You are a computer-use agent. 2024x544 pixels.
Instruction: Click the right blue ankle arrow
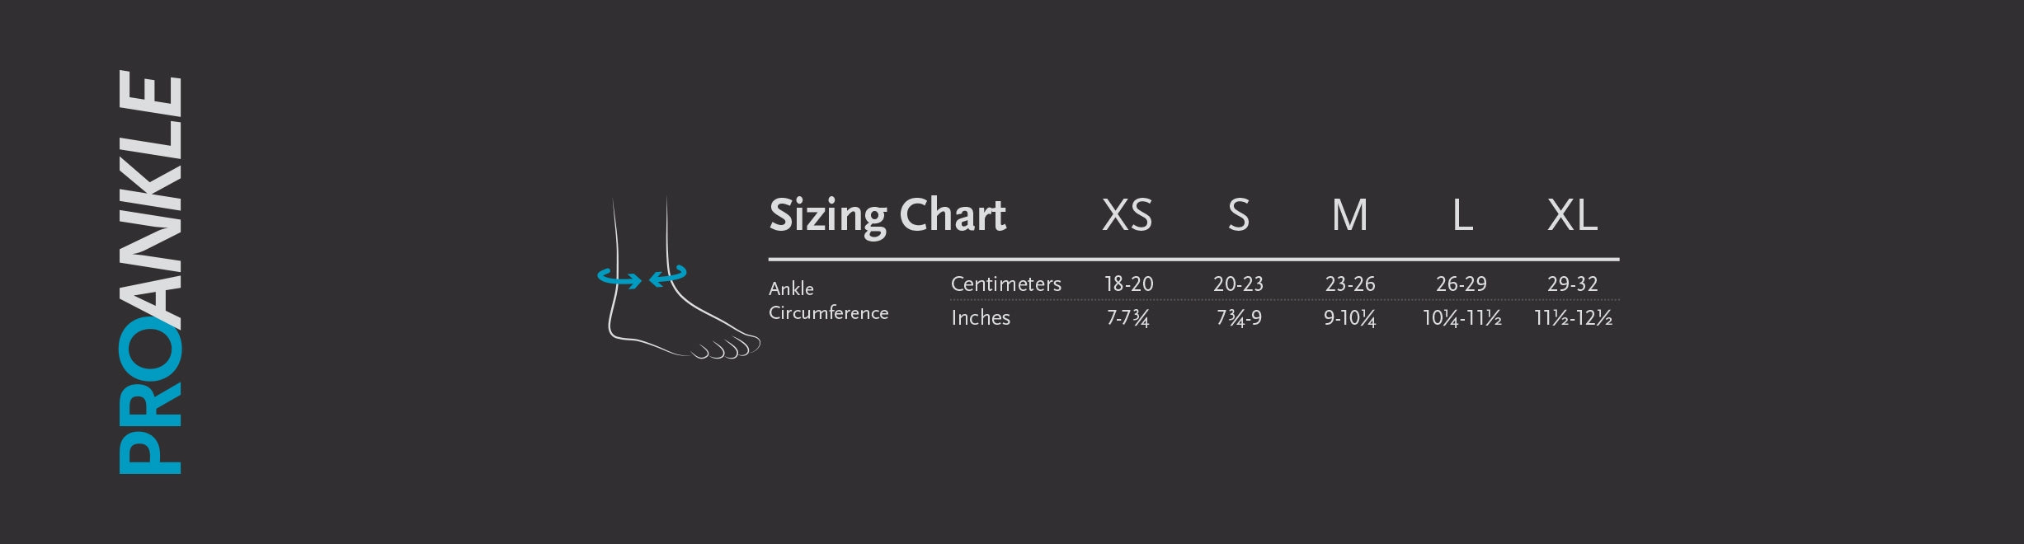(668, 276)
